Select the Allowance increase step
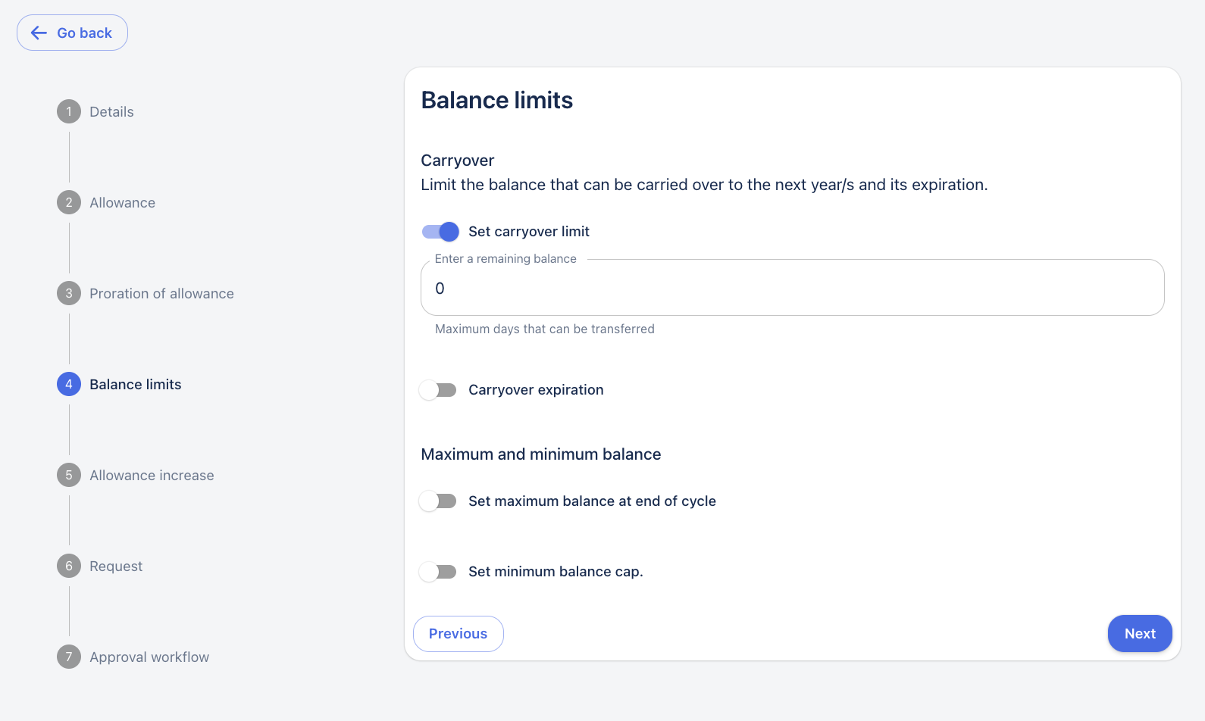Screen dimensions: 1205x721 point(152,476)
